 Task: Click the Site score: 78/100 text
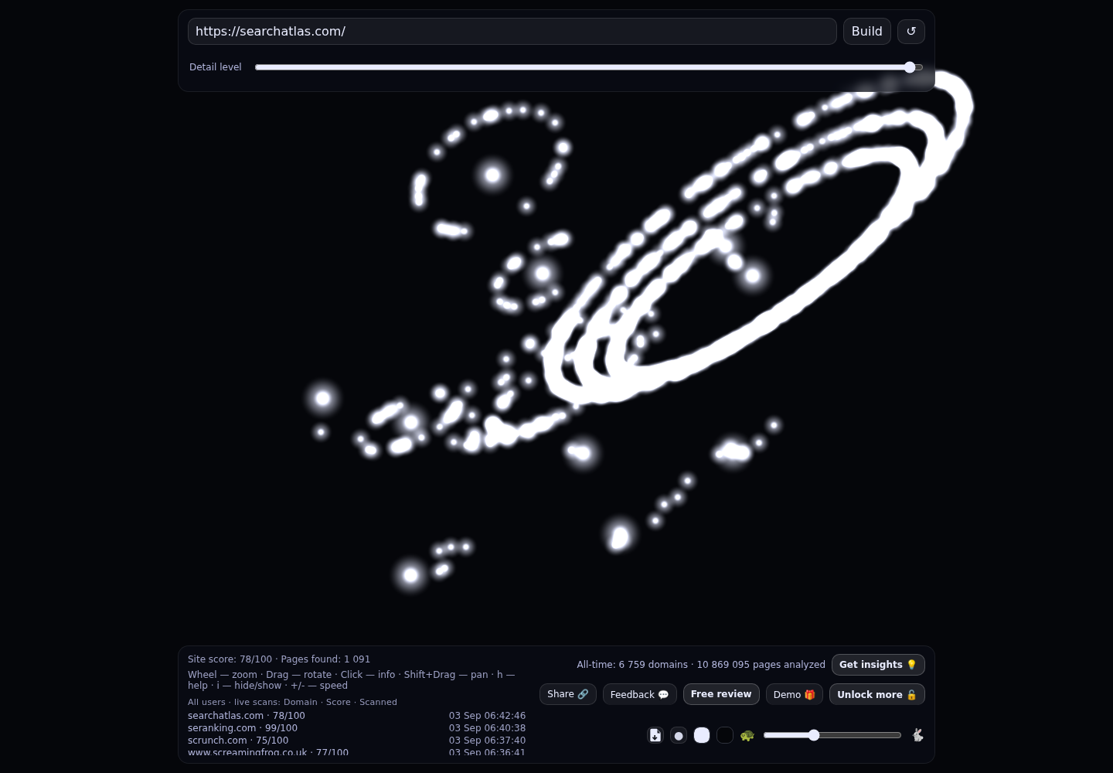pos(230,659)
